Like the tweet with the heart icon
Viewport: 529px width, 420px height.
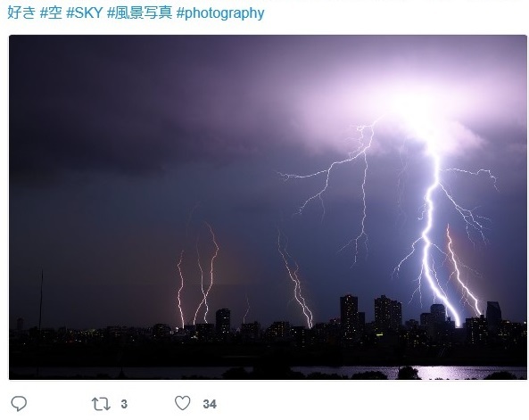click(183, 403)
